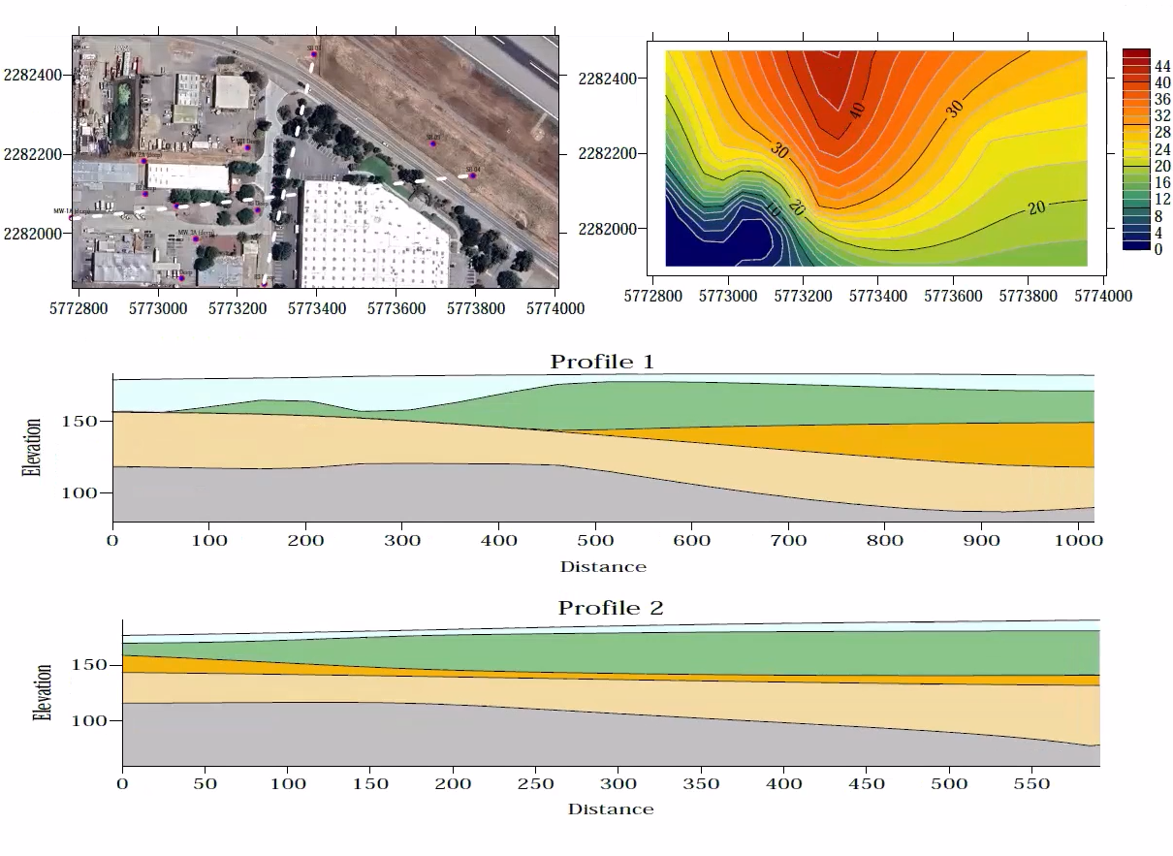Click the MW-3A (deep) well marker
Image resolution: width=1173 pixels, height=856 pixels.
(x=195, y=239)
